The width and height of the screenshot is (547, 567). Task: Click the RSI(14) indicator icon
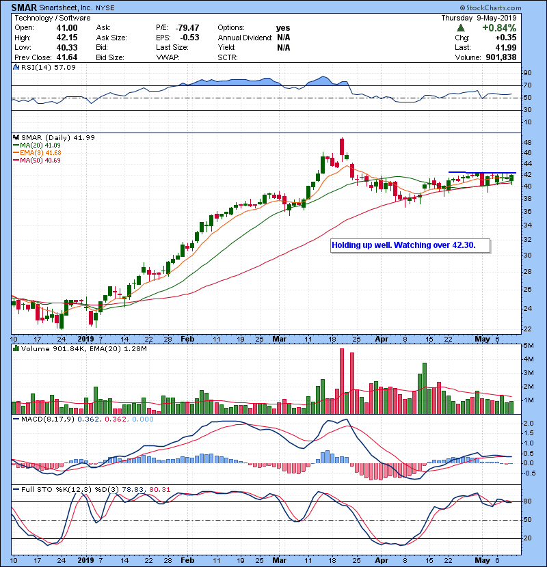[16, 67]
